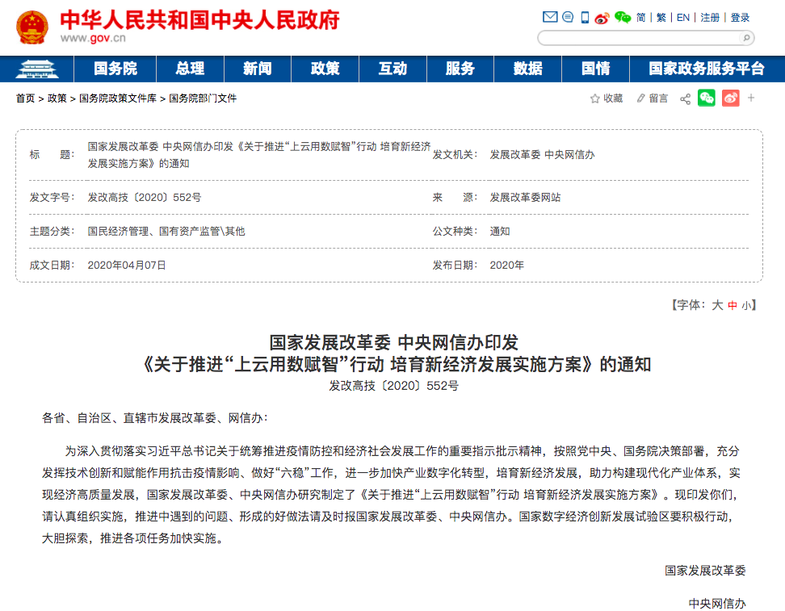Open the chat bubble icon beside the envelope
The width and height of the screenshot is (785, 611).
(x=568, y=17)
